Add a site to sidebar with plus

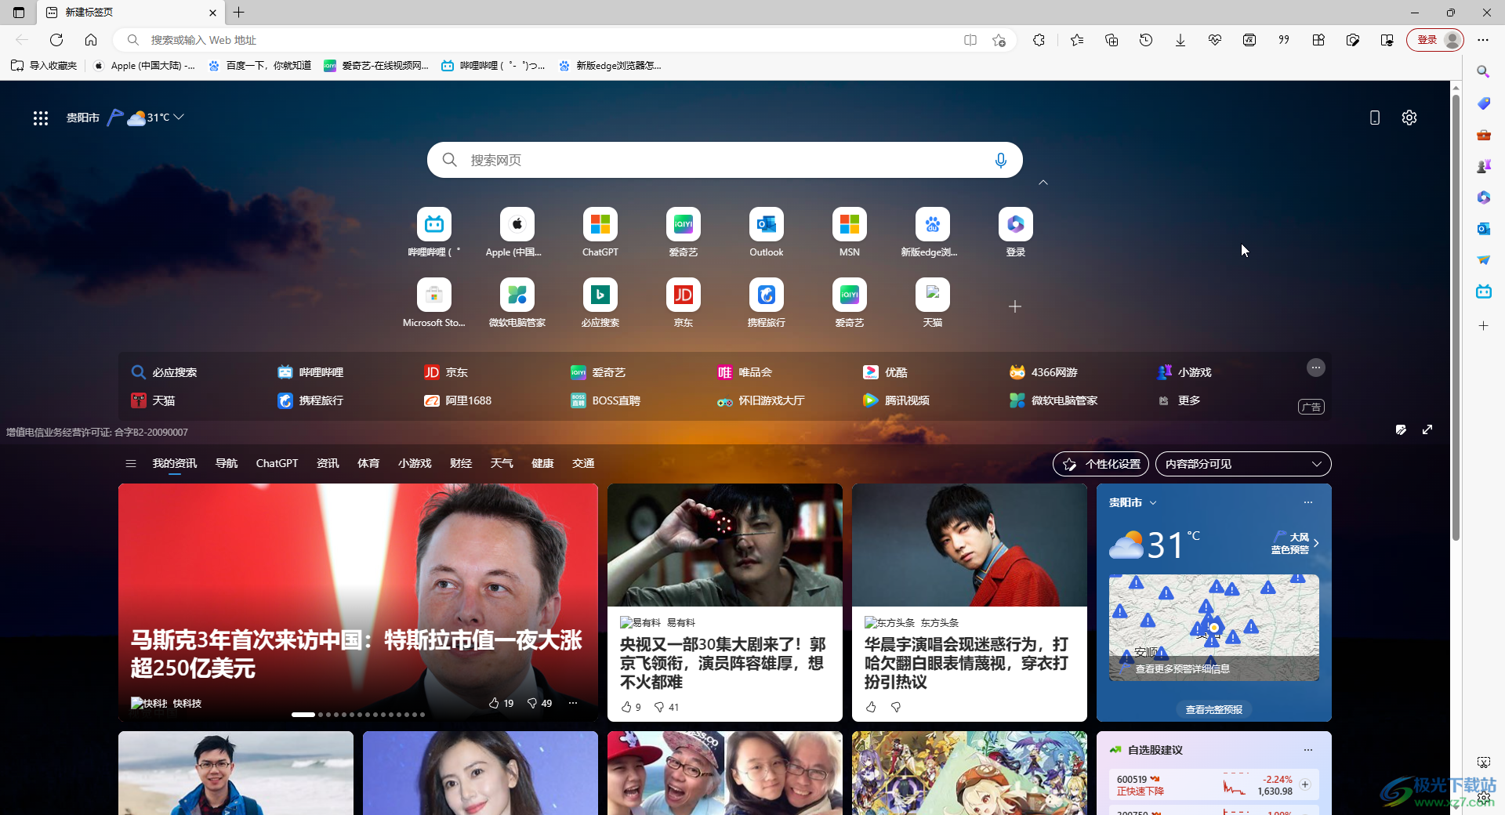[x=1483, y=326]
